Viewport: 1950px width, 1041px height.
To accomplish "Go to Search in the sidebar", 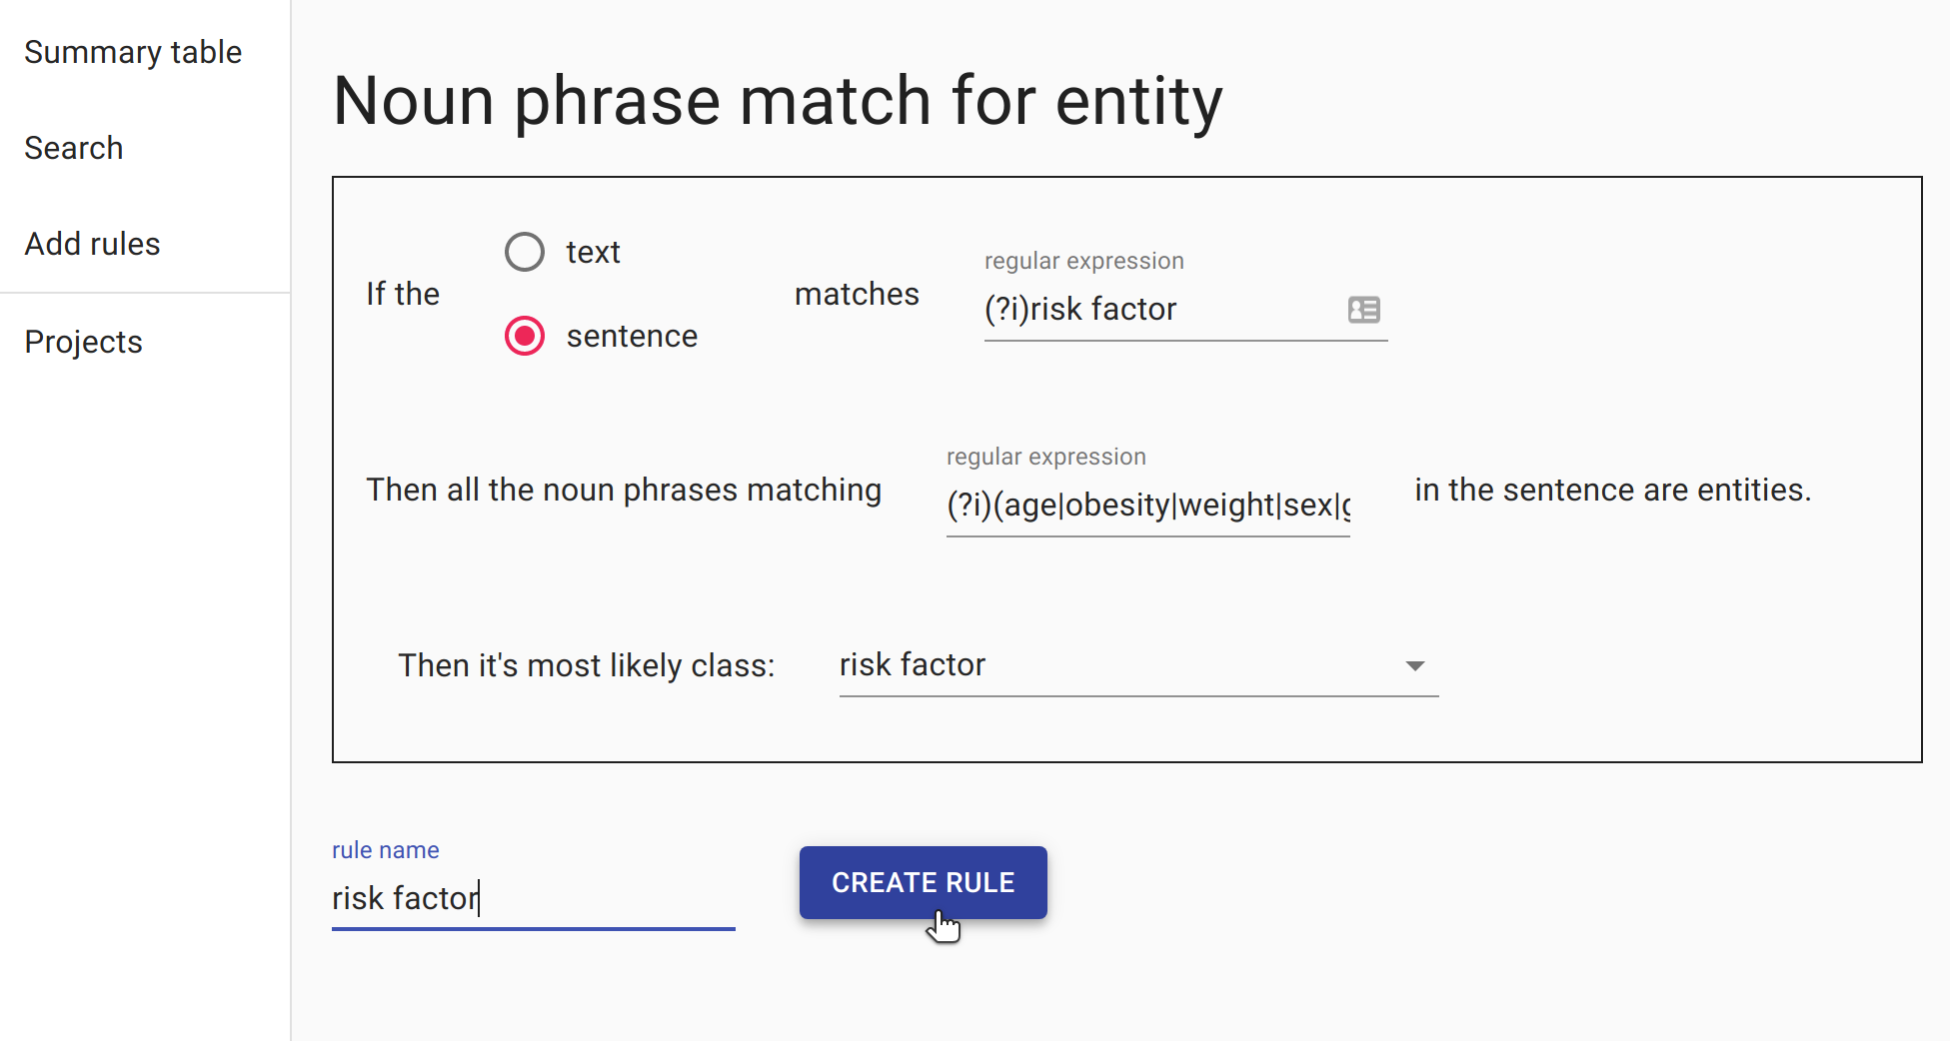I will coord(74,148).
